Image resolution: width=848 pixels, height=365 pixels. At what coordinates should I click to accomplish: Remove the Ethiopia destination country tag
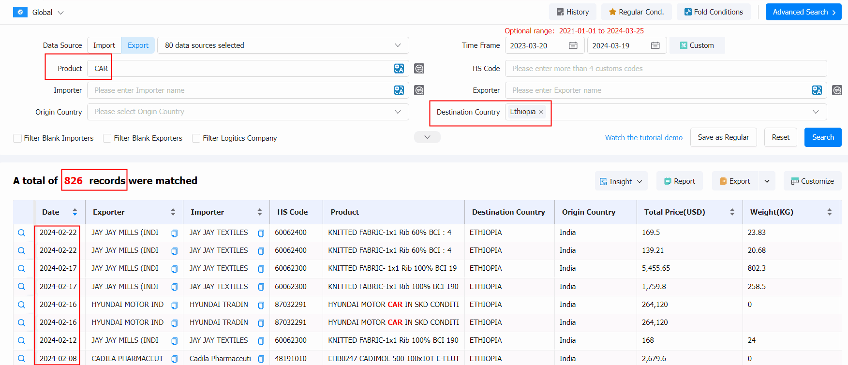tap(541, 112)
